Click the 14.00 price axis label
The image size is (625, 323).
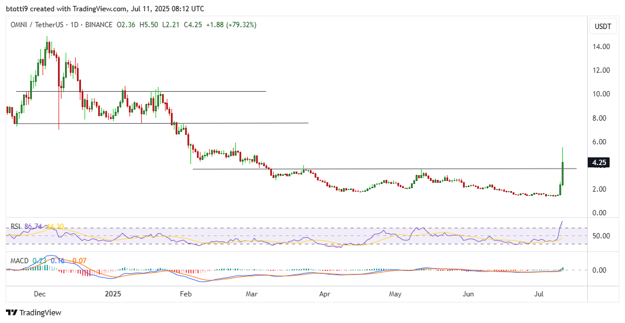point(601,47)
